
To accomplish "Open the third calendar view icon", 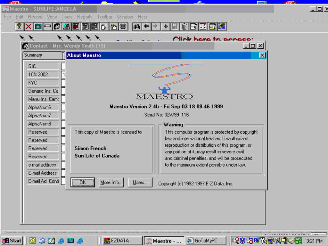I will (x=95, y=27).
